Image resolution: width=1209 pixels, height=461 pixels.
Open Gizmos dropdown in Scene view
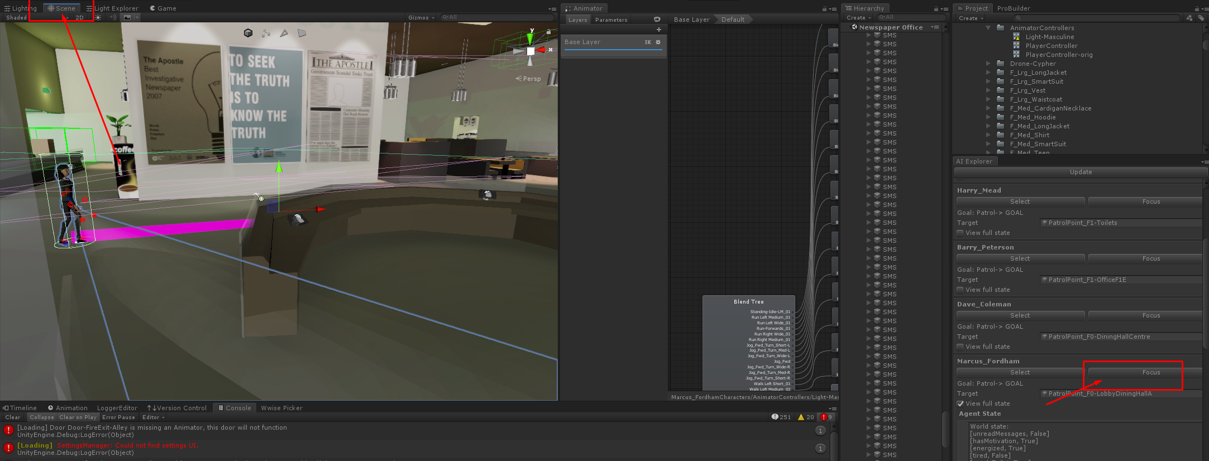pyautogui.click(x=421, y=18)
